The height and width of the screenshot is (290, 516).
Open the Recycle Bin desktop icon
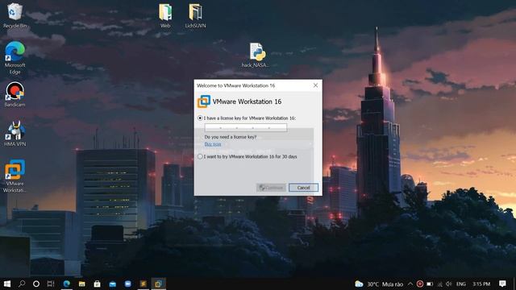[15, 15]
